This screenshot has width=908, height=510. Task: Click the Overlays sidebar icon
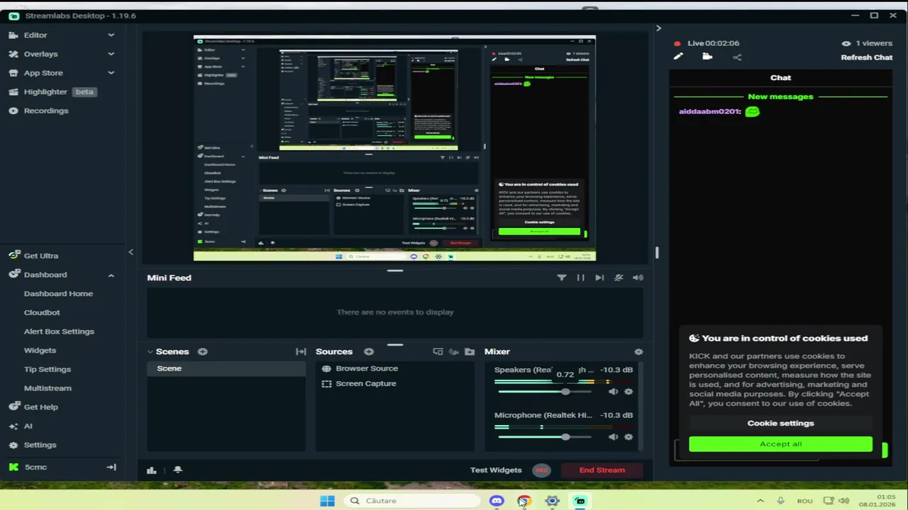[x=13, y=54]
